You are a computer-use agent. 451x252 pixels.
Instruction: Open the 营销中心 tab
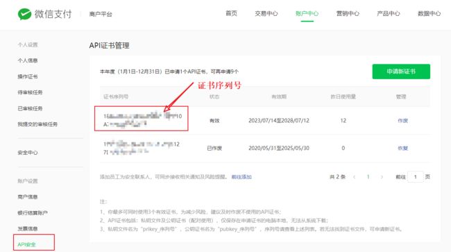pyautogui.click(x=348, y=13)
